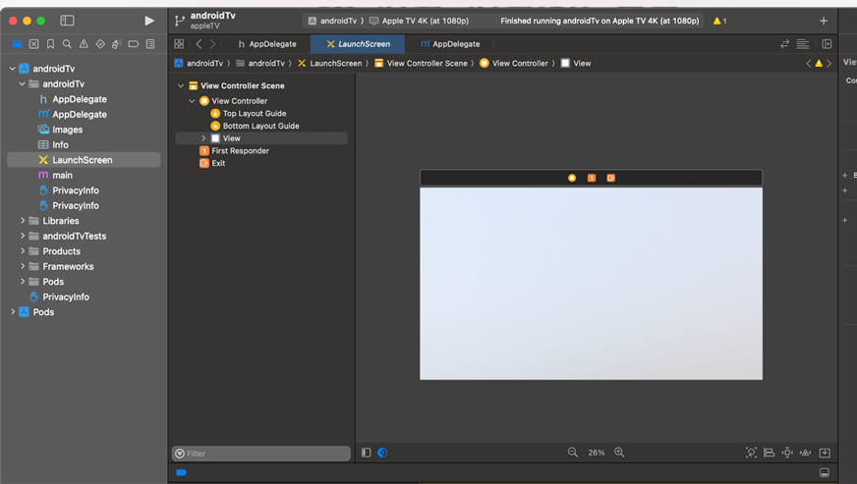The width and height of the screenshot is (857, 484).
Task: Toggle the navigator sidebar visibility
Action: pos(67,21)
